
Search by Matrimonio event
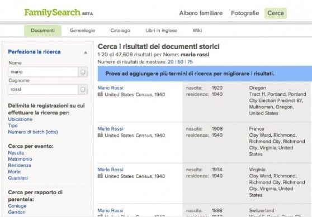(x=20, y=159)
